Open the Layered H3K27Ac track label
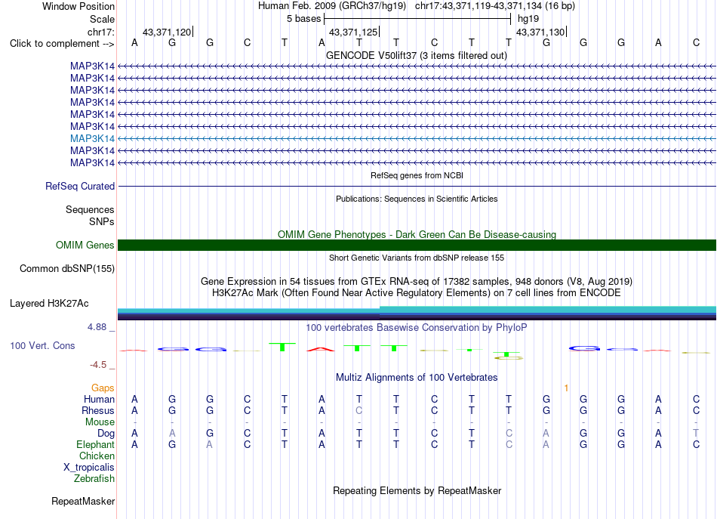The width and height of the screenshot is (717, 519). click(x=49, y=304)
